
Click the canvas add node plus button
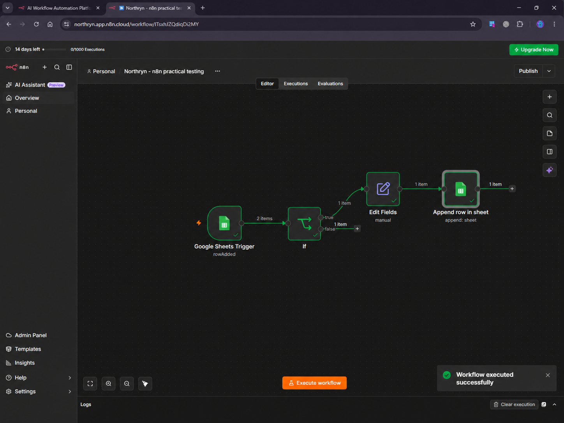point(550,97)
